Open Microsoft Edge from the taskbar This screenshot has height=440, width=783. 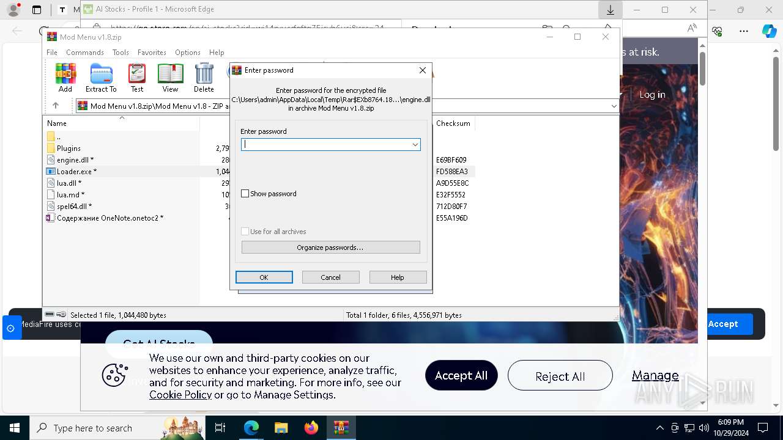coord(251,428)
